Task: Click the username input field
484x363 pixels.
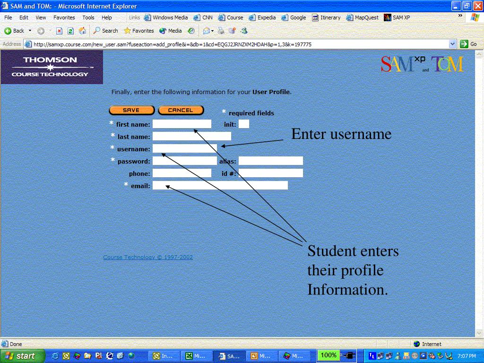Action: (x=185, y=148)
